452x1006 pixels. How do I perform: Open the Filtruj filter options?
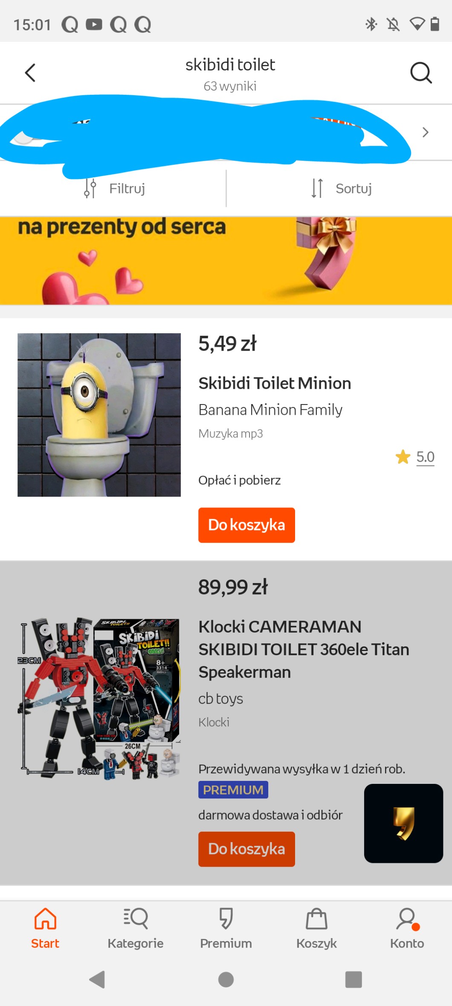[x=114, y=188]
